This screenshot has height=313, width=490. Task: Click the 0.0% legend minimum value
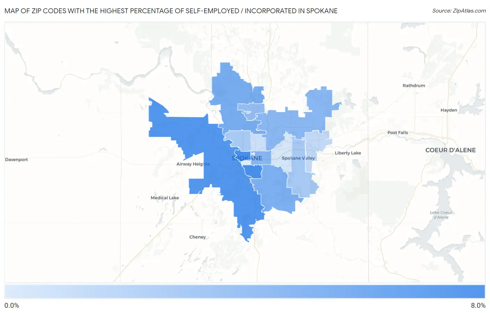point(12,306)
